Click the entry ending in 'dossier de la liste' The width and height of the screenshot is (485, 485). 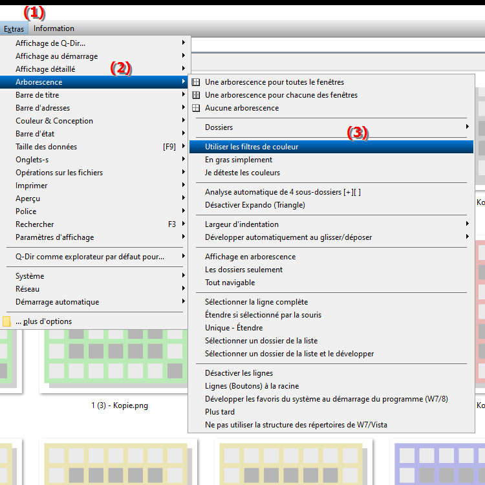point(331,341)
